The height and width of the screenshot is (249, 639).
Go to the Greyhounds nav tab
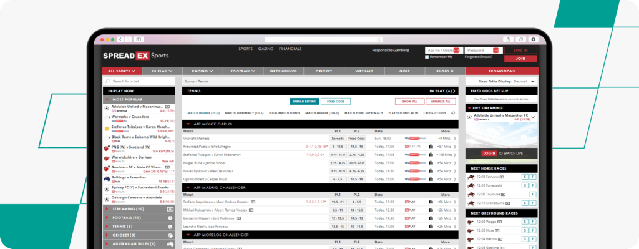283,71
